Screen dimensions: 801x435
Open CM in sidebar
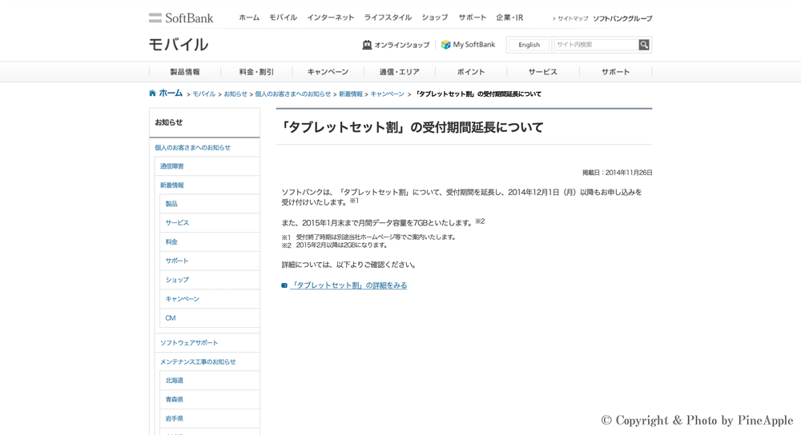[170, 317]
